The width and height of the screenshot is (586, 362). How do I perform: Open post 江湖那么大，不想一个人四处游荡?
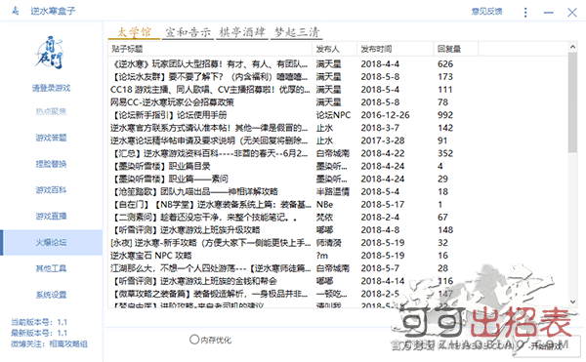[x=210, y=268]
